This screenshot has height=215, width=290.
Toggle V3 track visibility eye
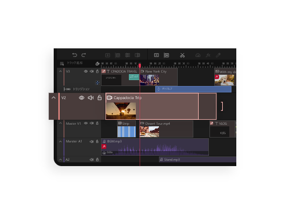click(x=85, y=71)
